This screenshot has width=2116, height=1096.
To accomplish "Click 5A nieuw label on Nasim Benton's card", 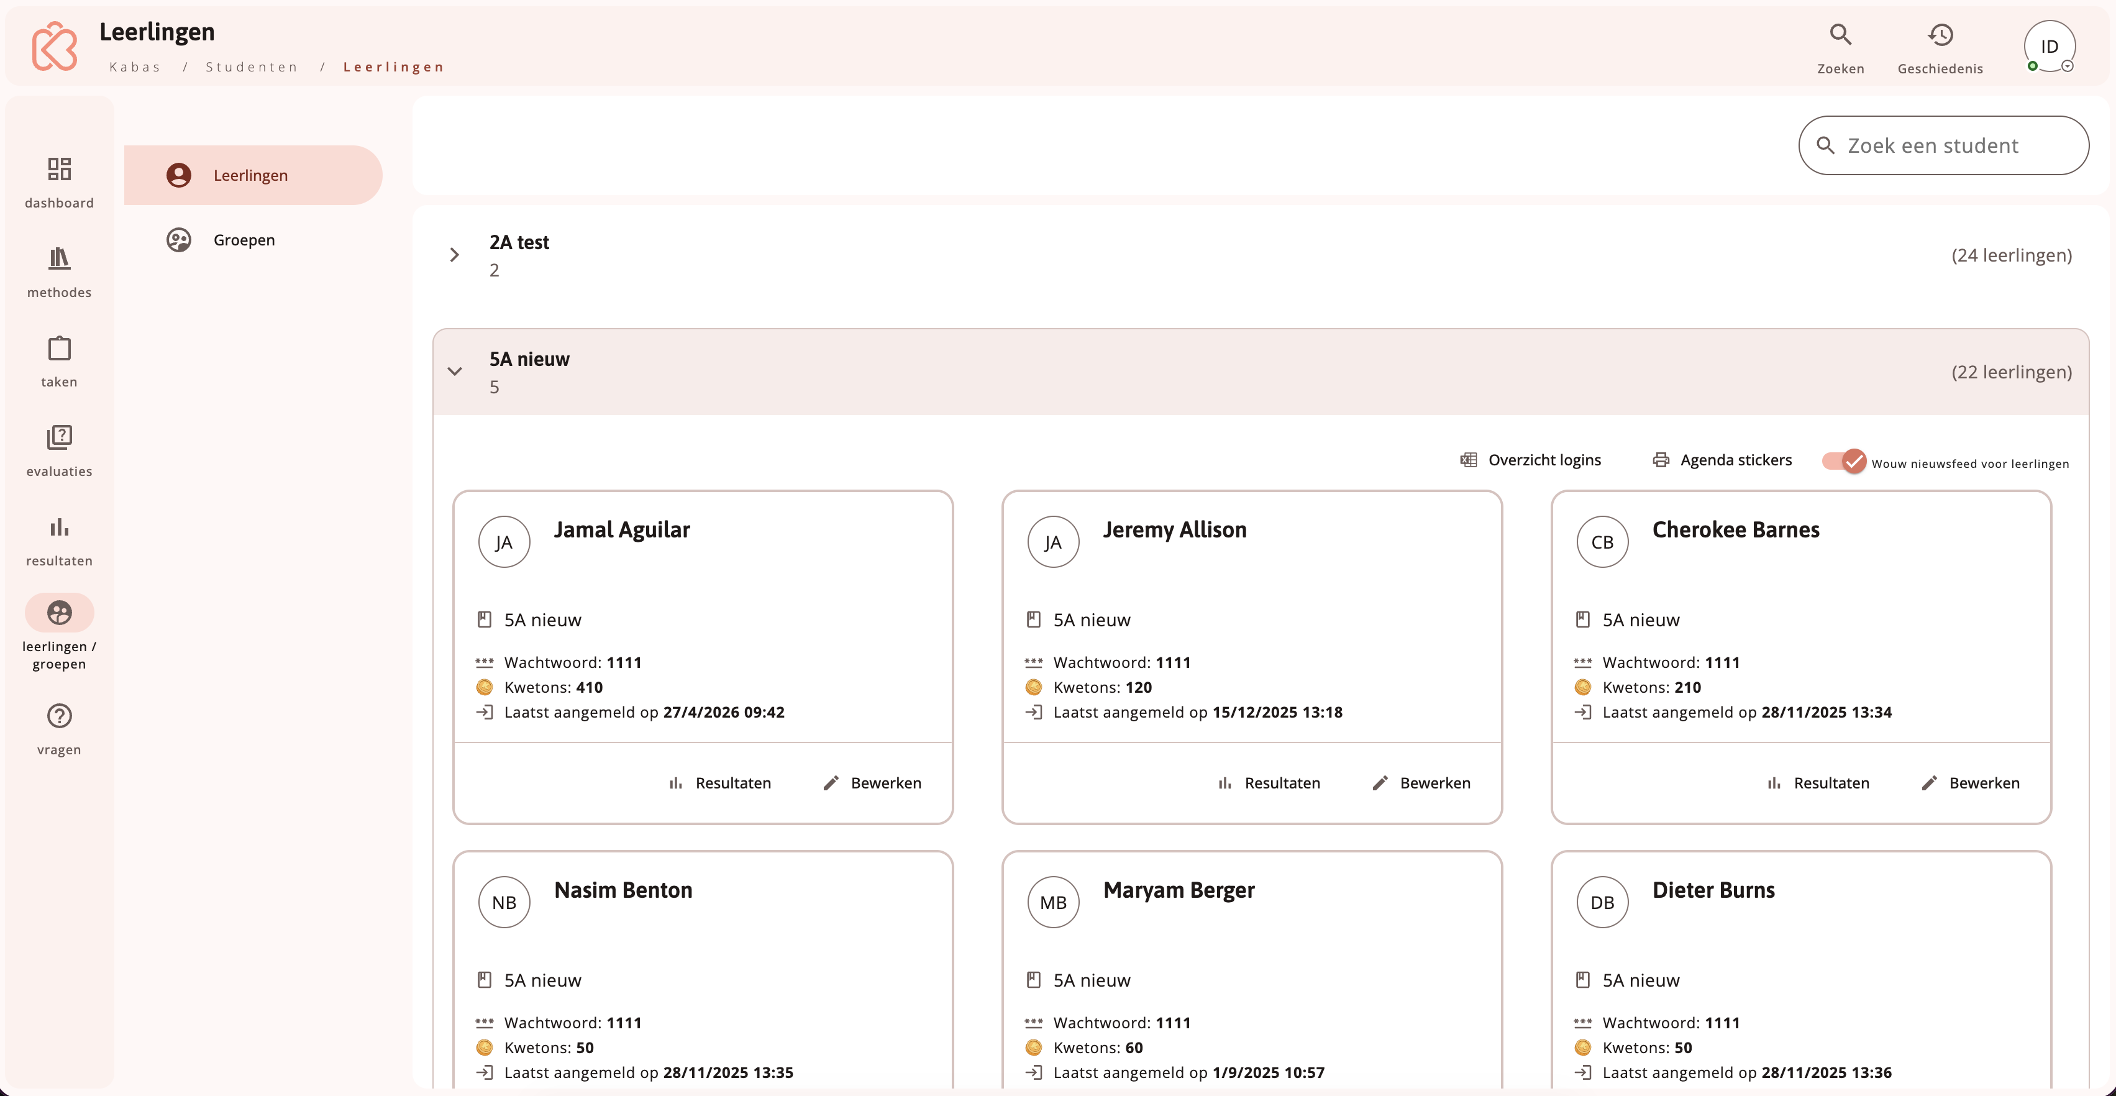I will [x=543, y=980].
